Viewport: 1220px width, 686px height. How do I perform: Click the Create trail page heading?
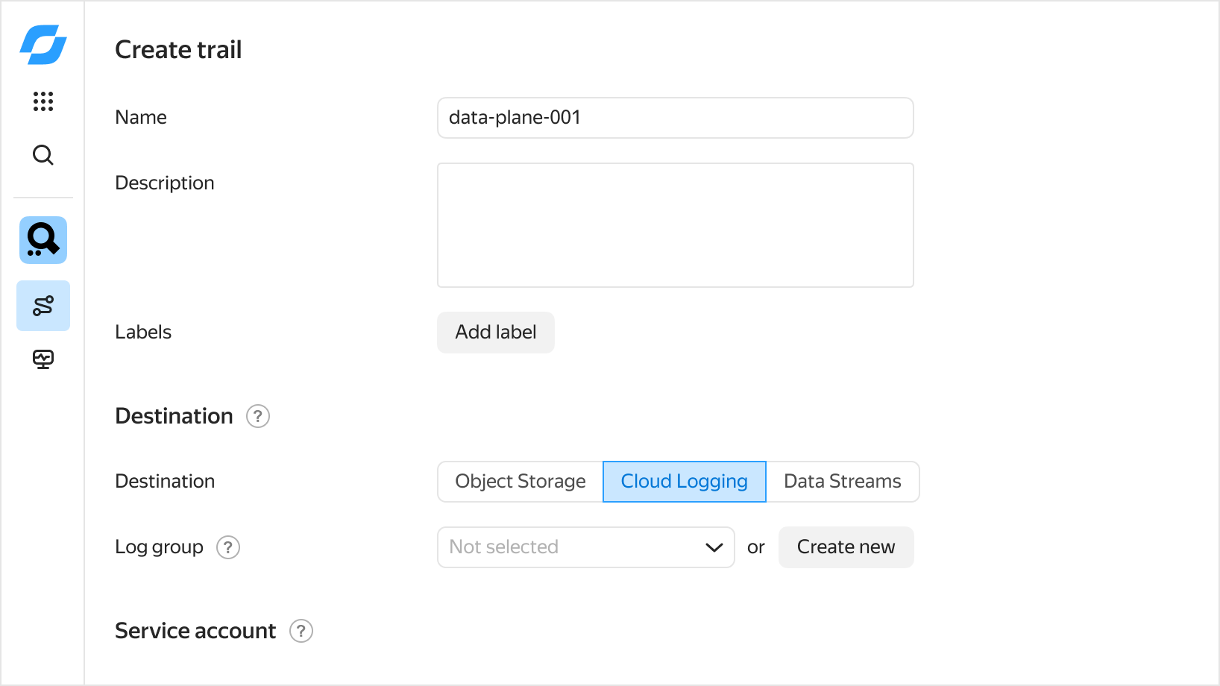[x=178, y=50]
